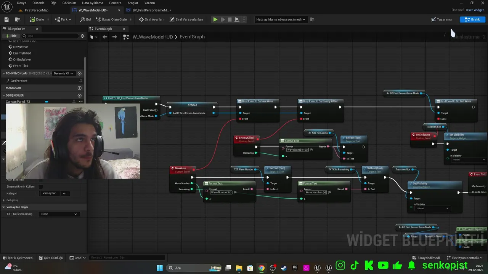Screen dimensions: 488x274
Task: Open the debug object dropdown
Action: click(281, 19)
